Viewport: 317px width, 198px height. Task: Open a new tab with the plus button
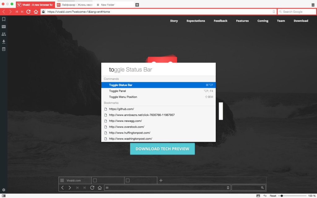coord(137,5)
